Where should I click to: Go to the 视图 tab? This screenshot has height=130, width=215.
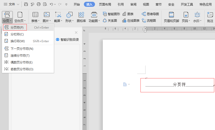tap(146, 4)
